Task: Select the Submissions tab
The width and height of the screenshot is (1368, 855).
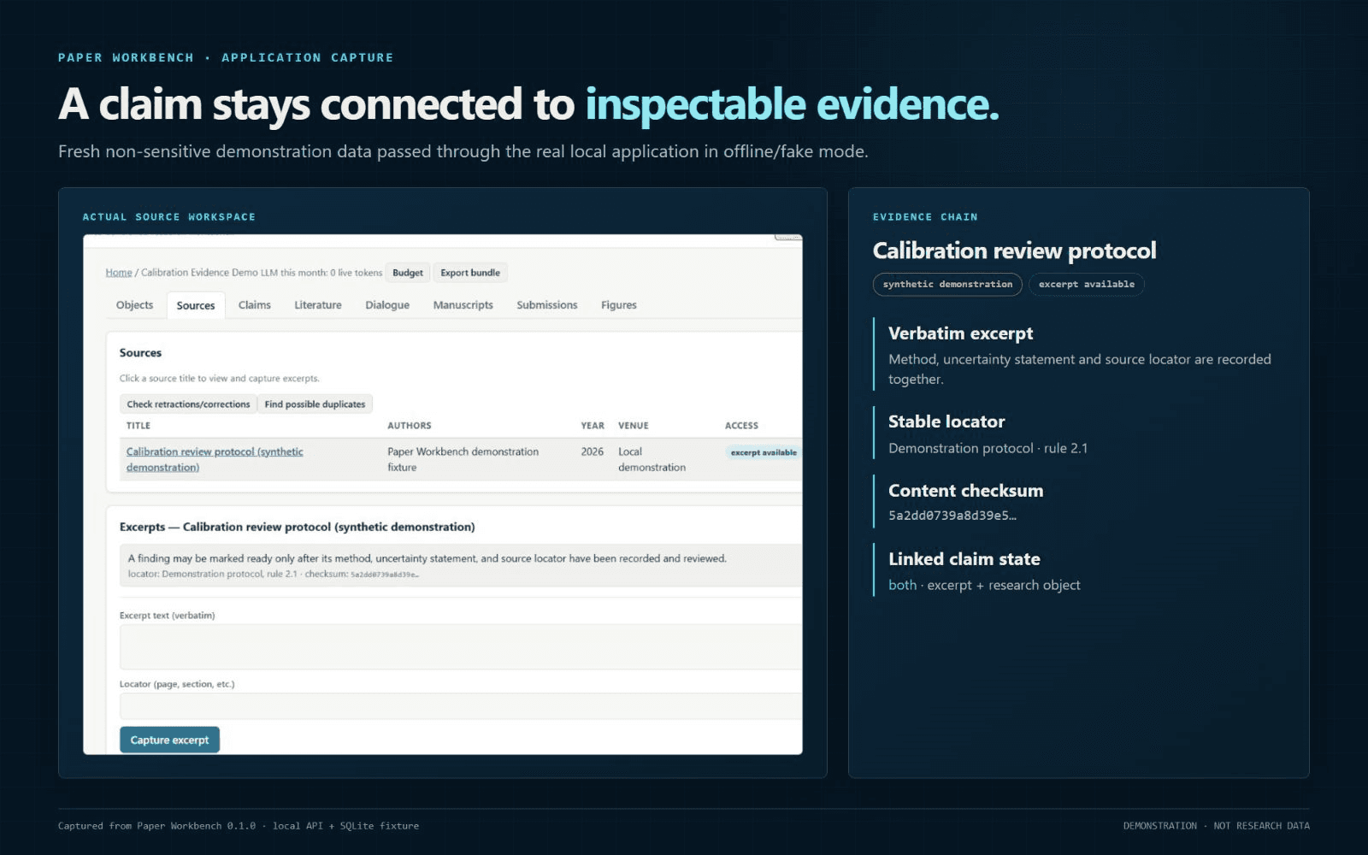Action: [547, 305]
